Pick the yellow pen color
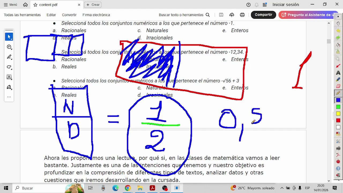This screenshot has height=193, width=343. coord(338,114)
